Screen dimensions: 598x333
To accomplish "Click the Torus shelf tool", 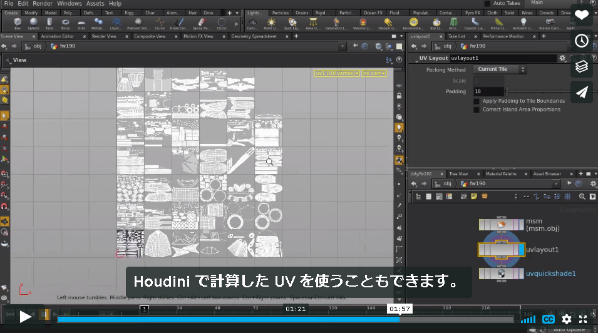I will pyautogui.click(x=66, y=23).
